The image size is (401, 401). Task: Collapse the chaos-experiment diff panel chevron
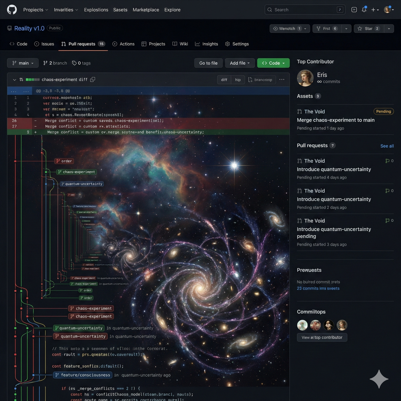(14, 80)
